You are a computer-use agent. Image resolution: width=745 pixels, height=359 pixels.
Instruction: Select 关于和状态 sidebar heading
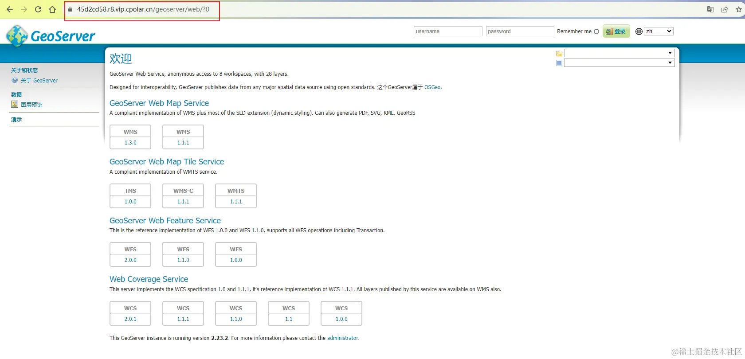(24, 70)
